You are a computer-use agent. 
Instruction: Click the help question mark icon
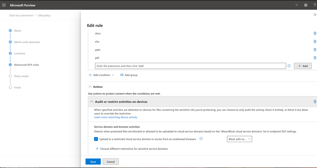[315, 5]
